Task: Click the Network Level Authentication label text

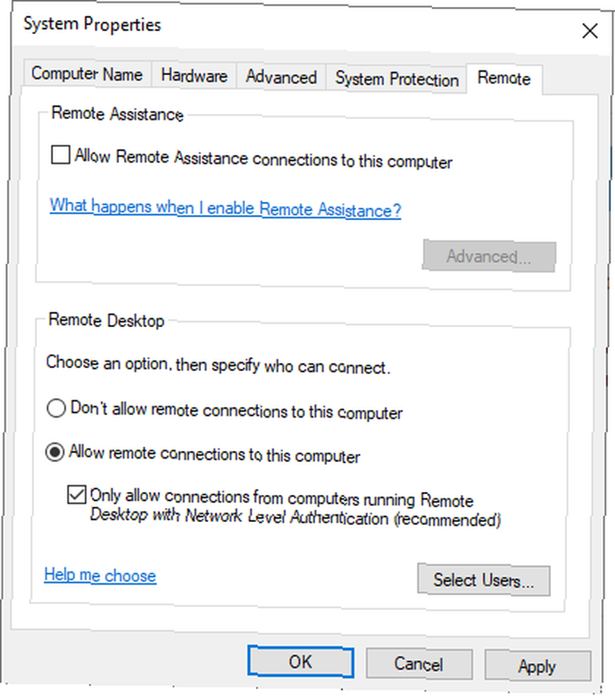Action: pos(296,507)
